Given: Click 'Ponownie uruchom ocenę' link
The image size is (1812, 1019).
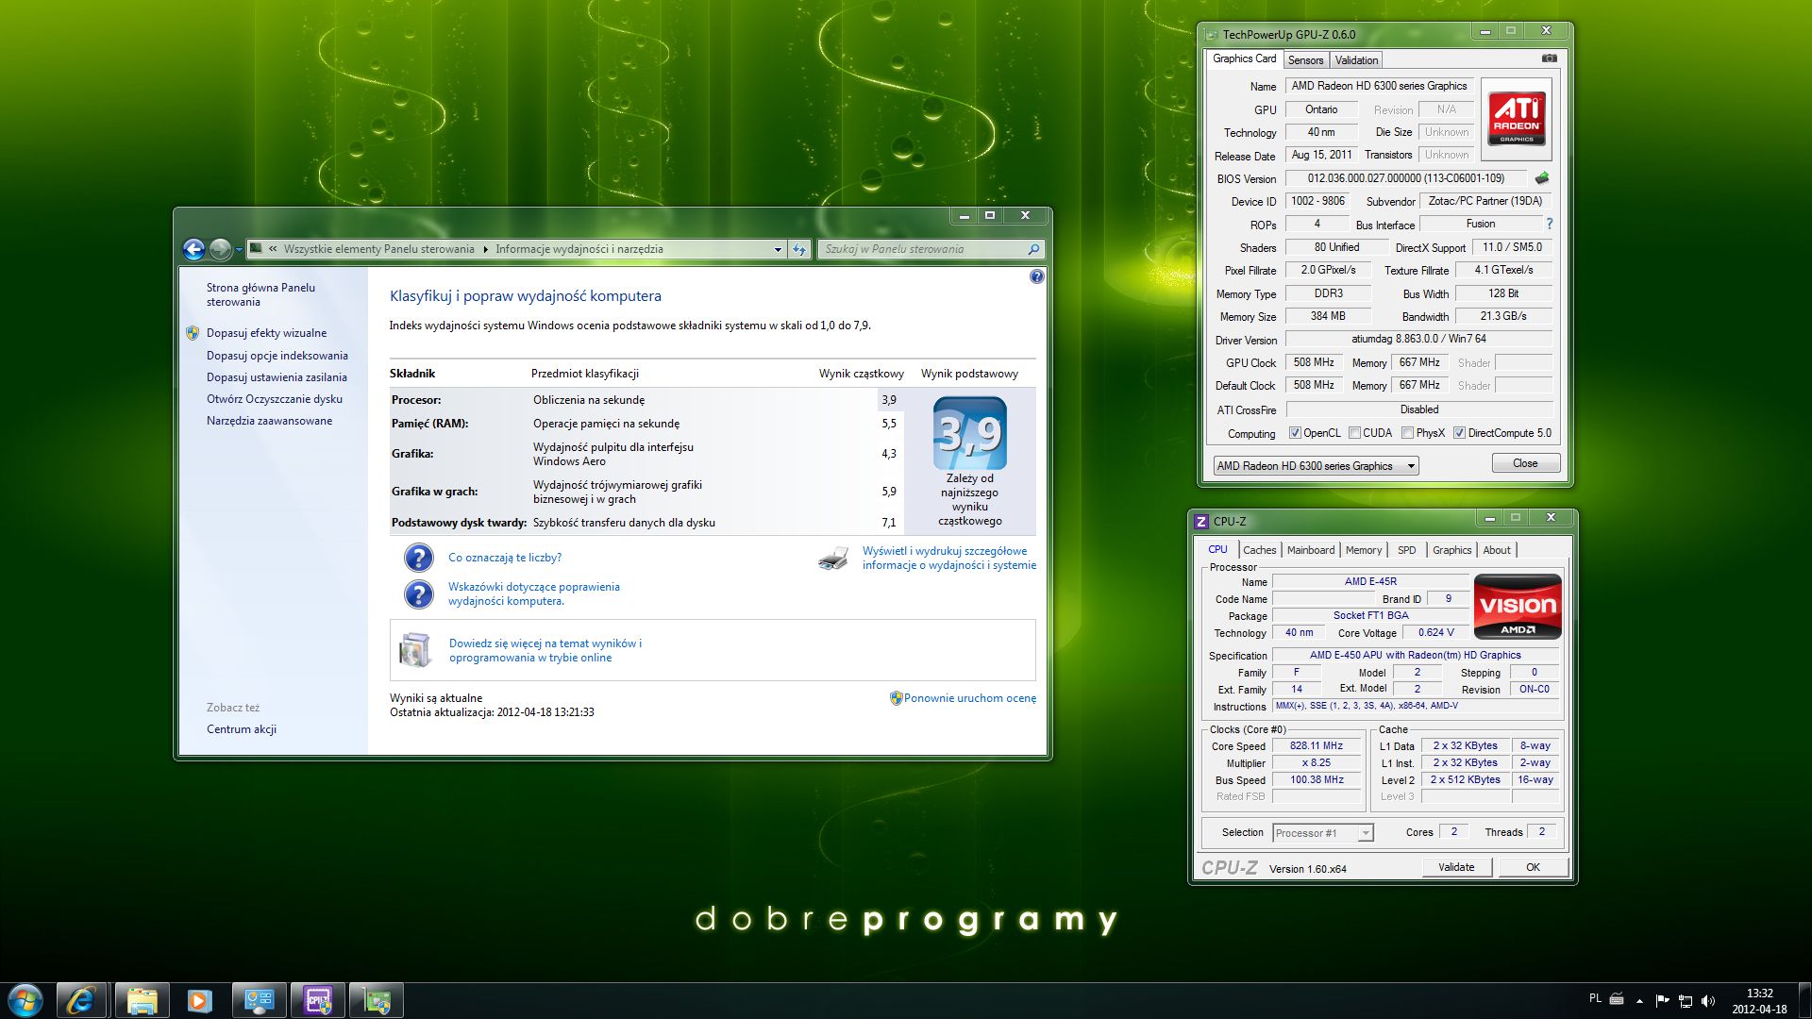Looking at the screenshot, I should 970,698.
